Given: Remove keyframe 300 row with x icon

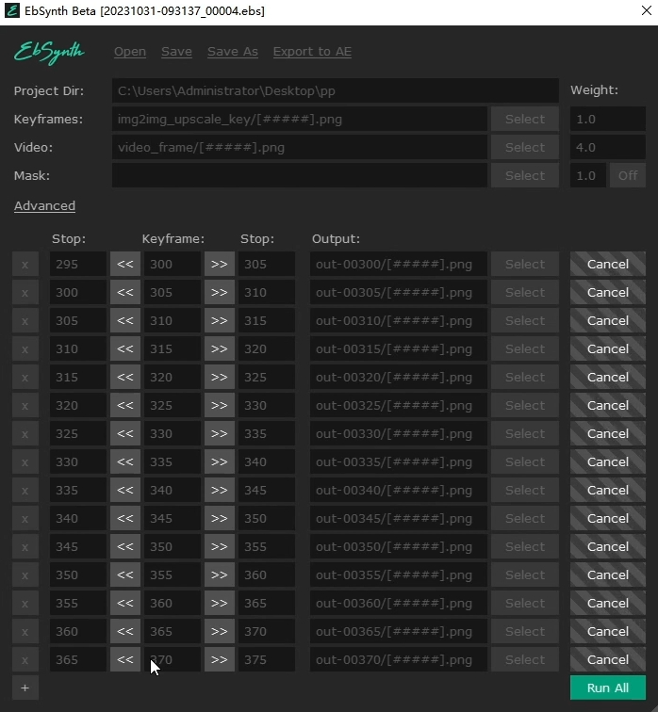Looking at the screenshot, I should pyautogui.click(x=25, y=265).
